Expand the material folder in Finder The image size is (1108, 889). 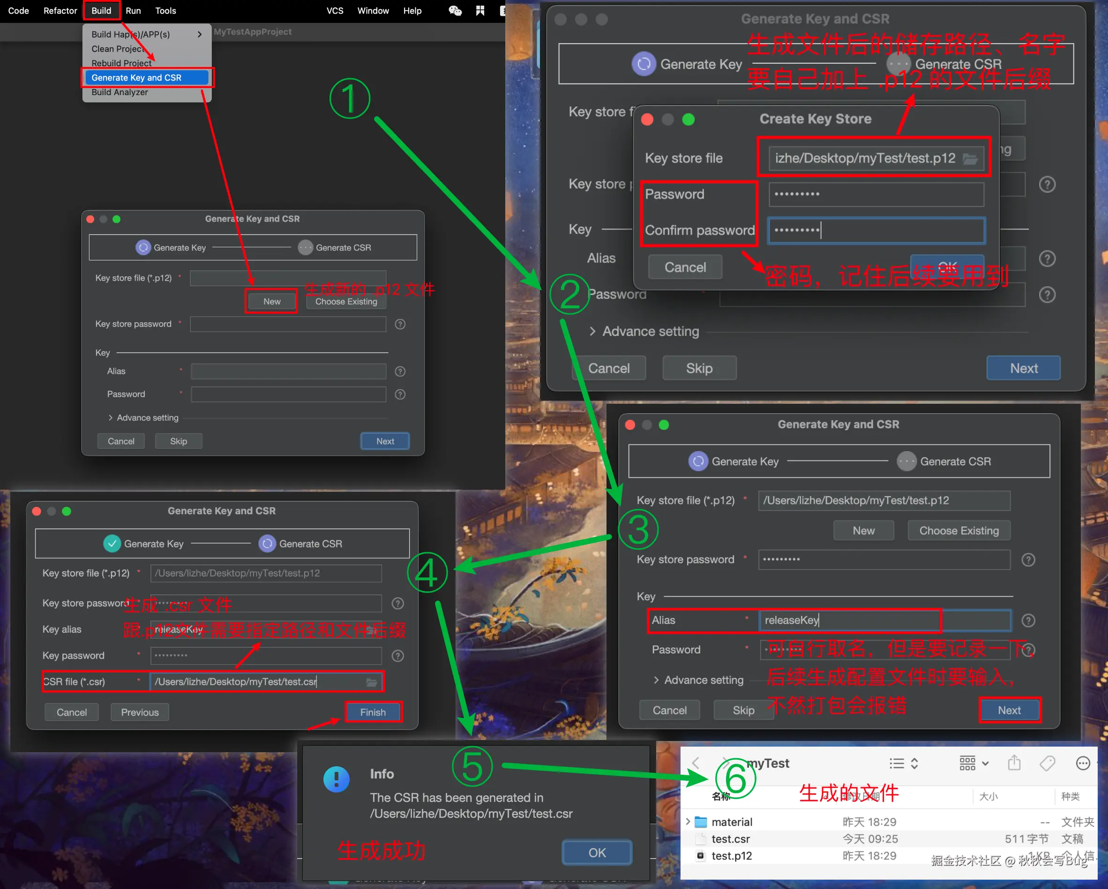(688, 822)
